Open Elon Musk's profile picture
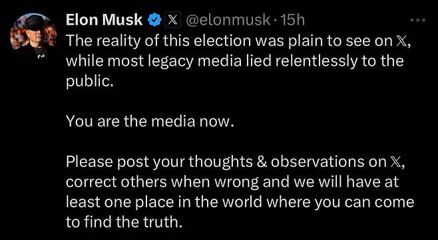This screenshot has width=438, height=240. click(x=33, y=32)
